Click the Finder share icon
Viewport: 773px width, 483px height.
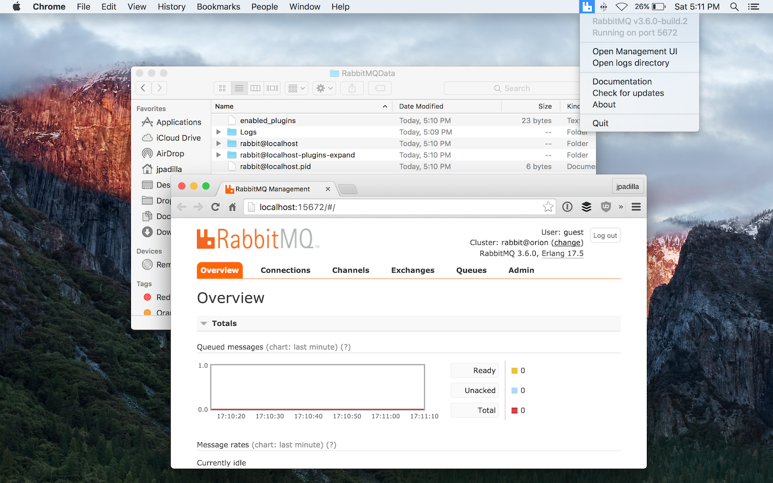[x=352, y=88]
